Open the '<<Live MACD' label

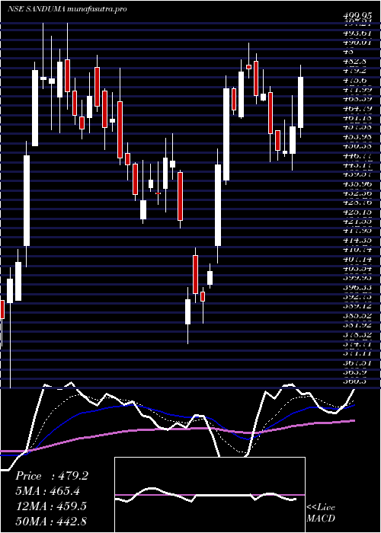coord(321,513)
